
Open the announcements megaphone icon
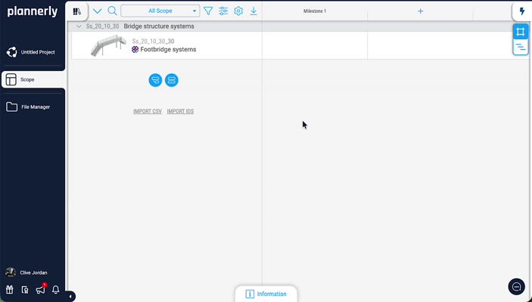(x=40, y=290)
